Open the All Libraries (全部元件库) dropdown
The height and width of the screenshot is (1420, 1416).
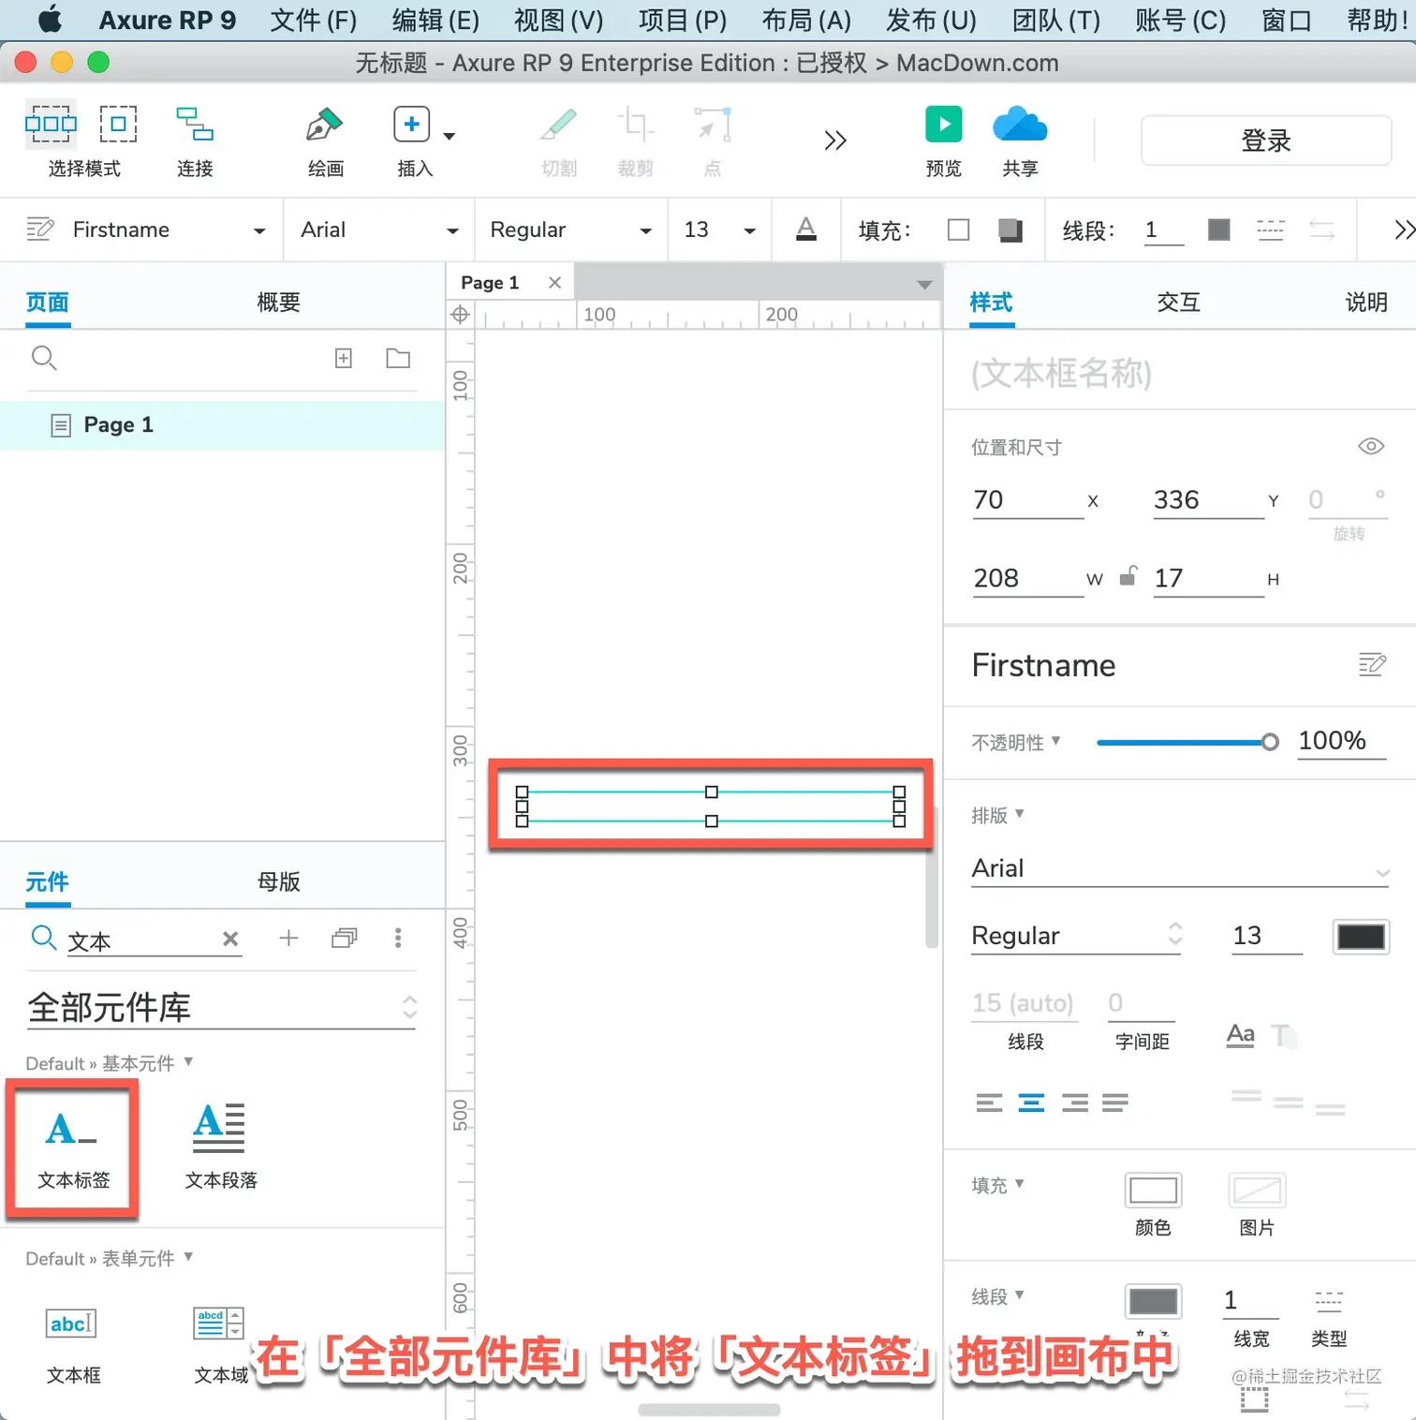(221, 1008)
